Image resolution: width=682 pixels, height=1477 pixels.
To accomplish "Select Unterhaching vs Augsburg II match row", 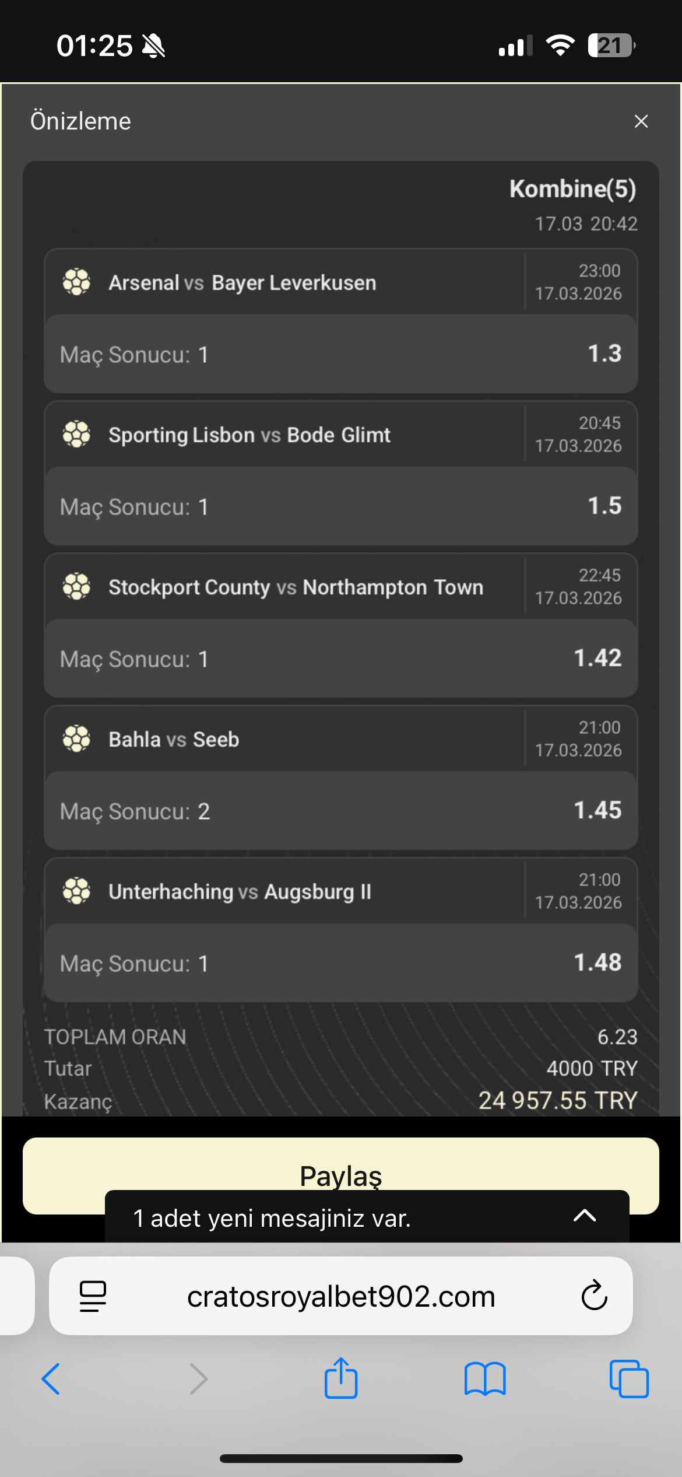I will (x=341, y=891).
